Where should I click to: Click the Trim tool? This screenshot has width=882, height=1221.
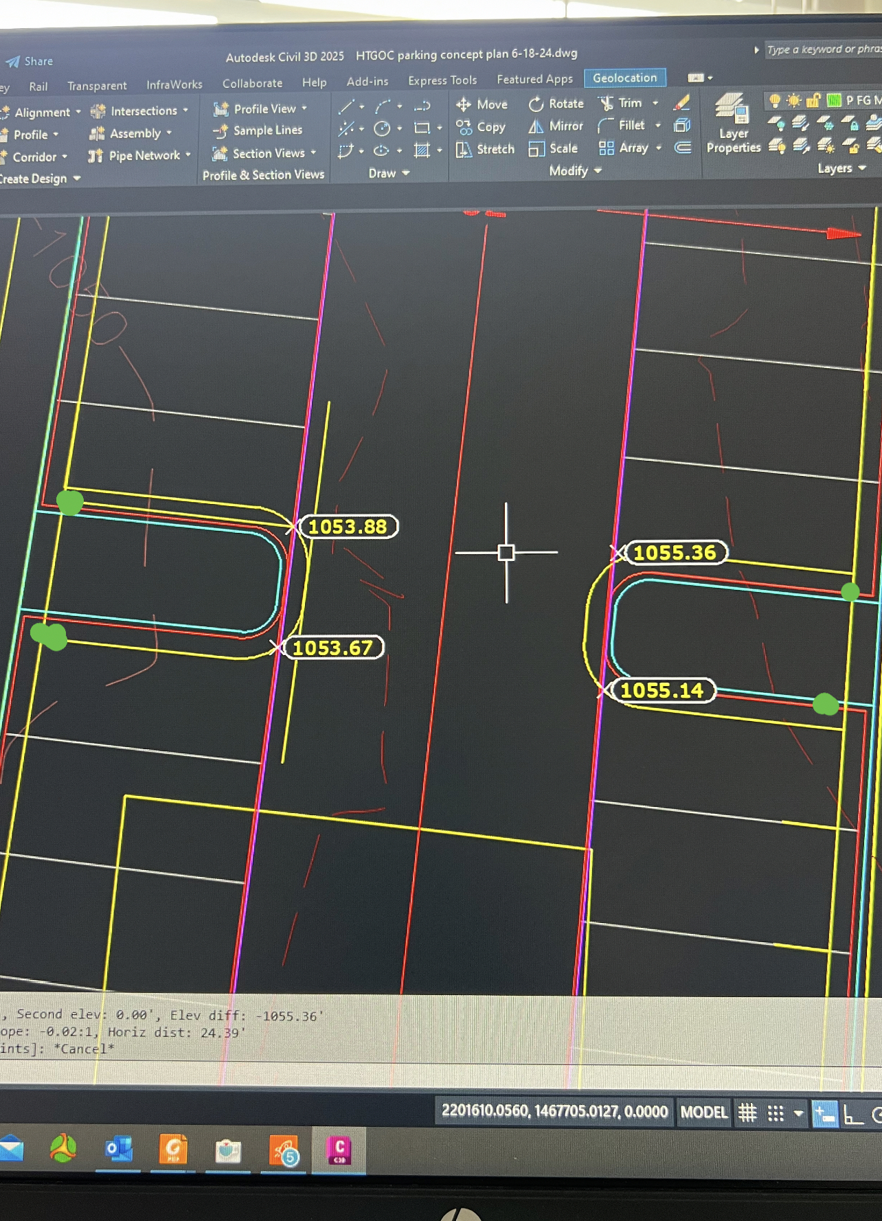point(620,103)
